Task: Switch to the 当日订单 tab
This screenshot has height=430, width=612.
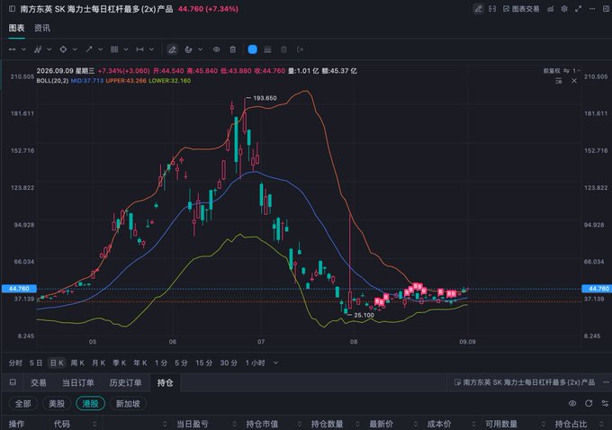Action: pyautogui.click(x=77, y=383)
